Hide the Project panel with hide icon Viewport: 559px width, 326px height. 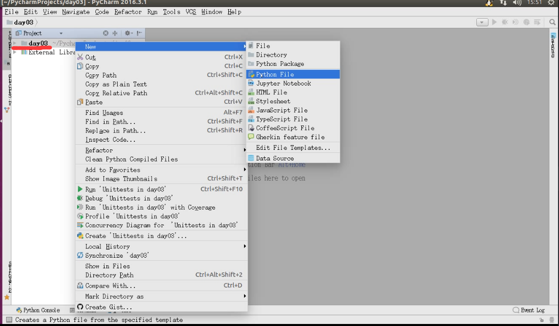tap(139, 33)
